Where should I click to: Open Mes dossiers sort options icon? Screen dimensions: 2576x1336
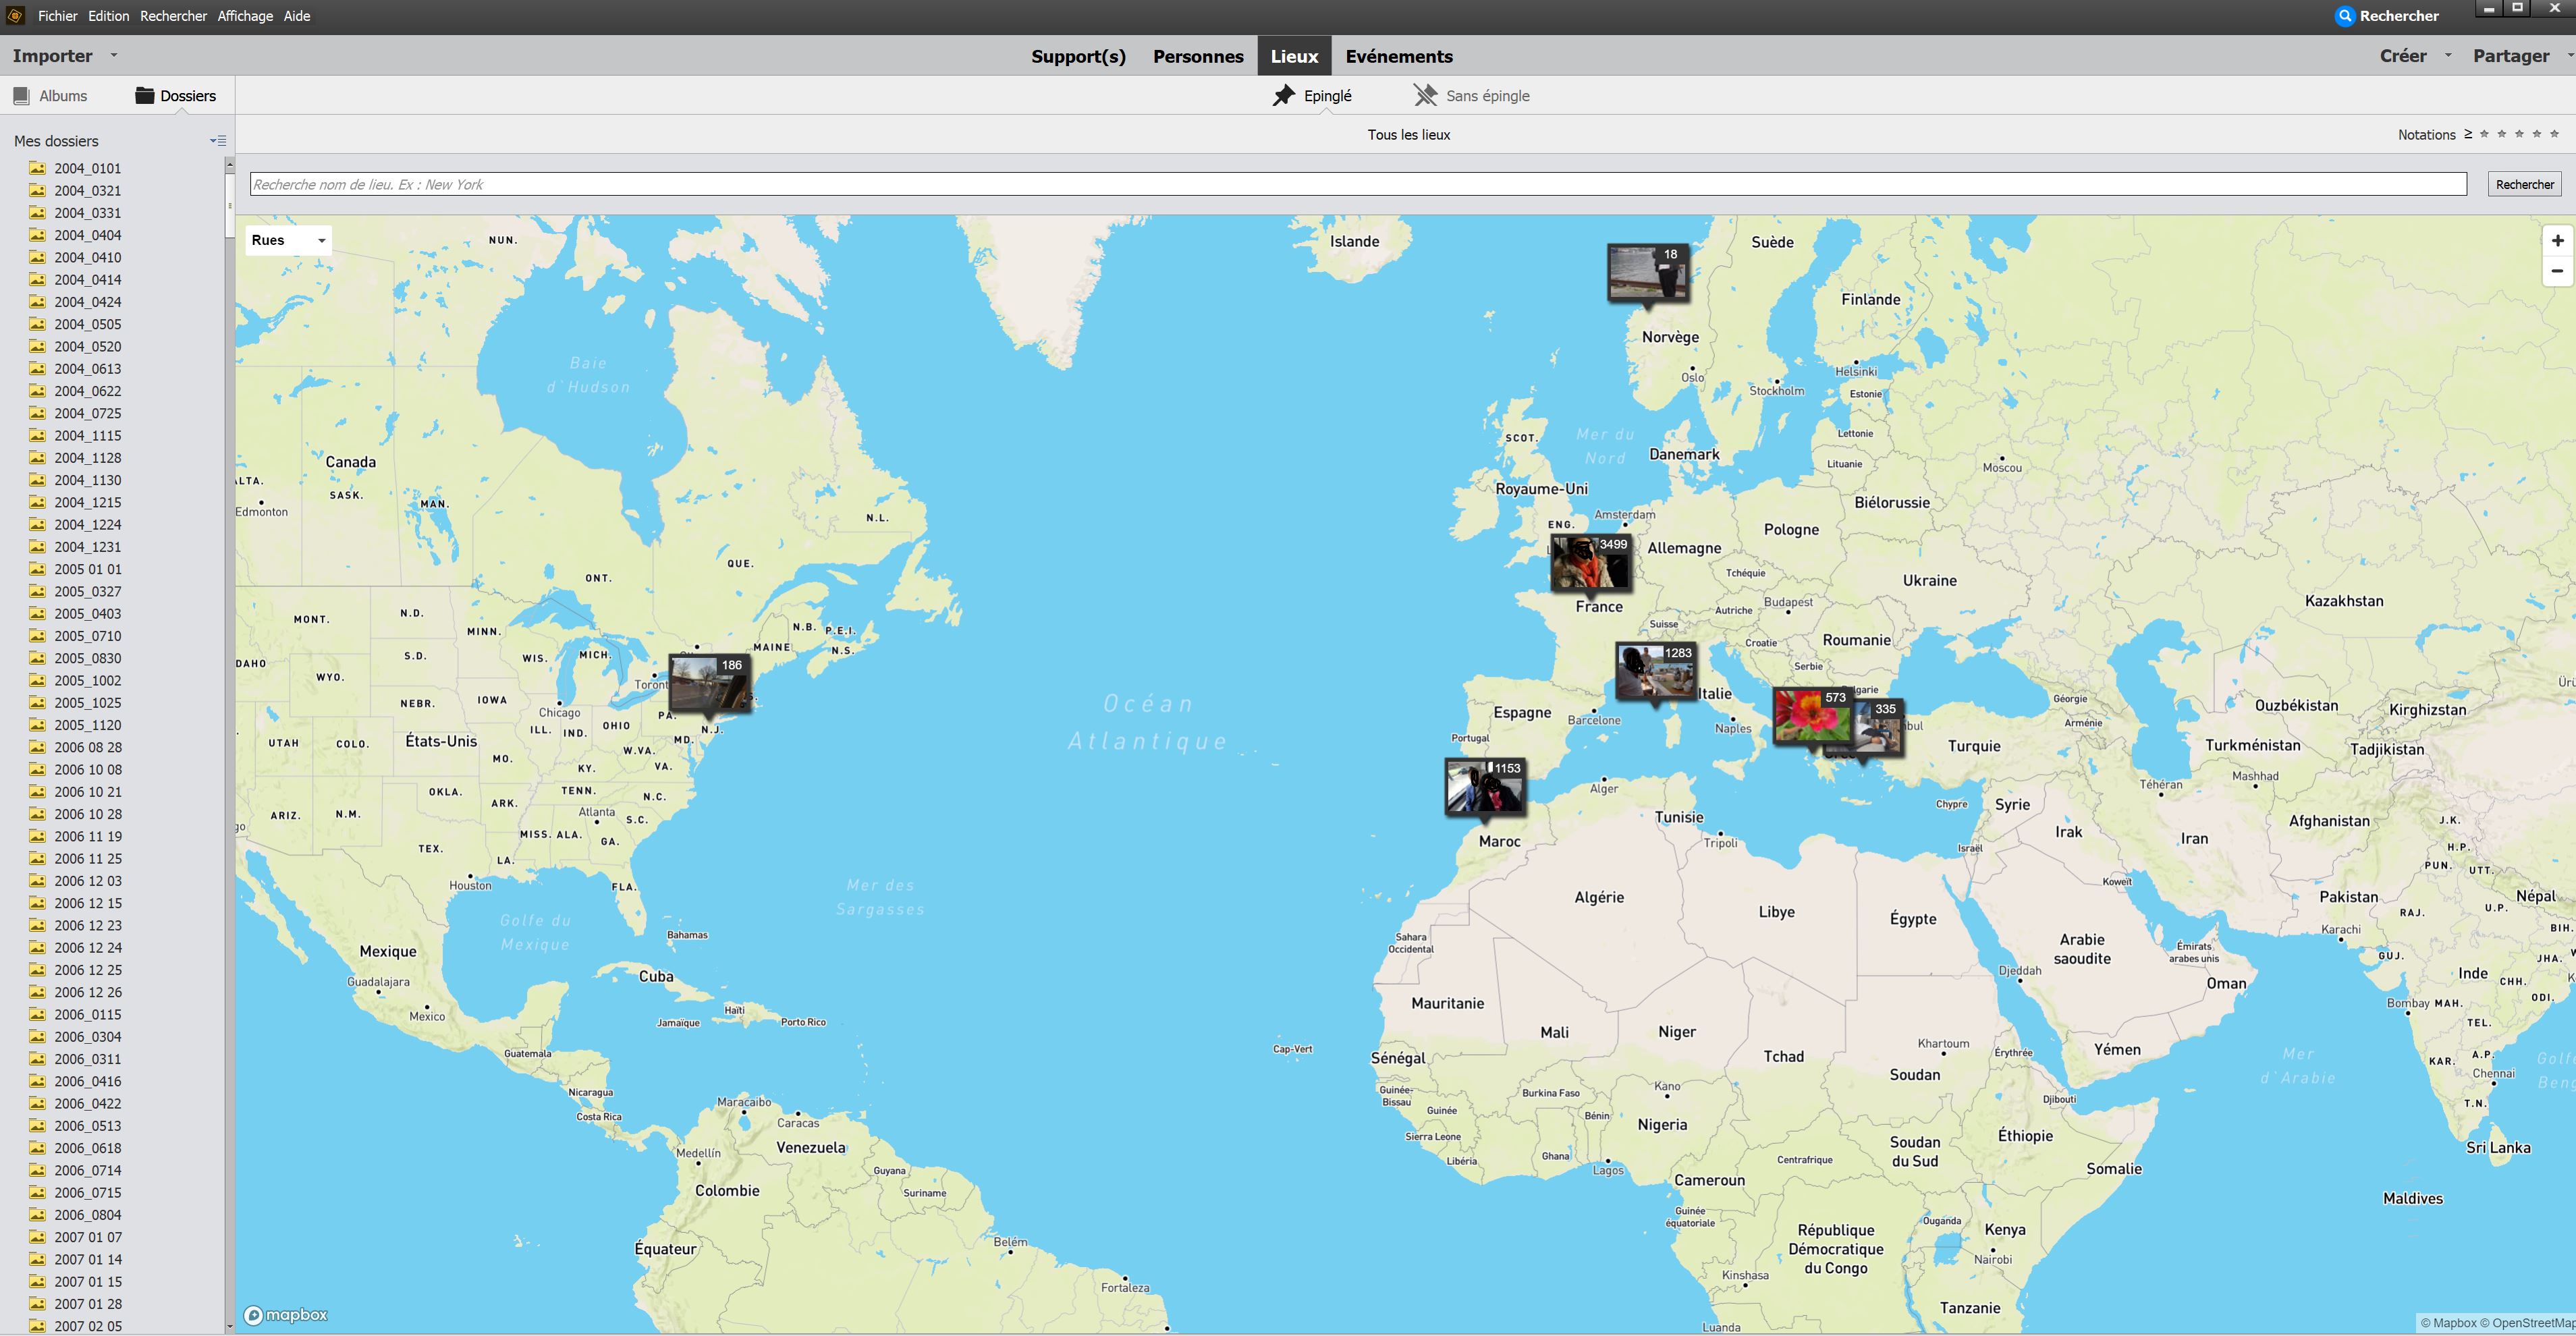218,141
